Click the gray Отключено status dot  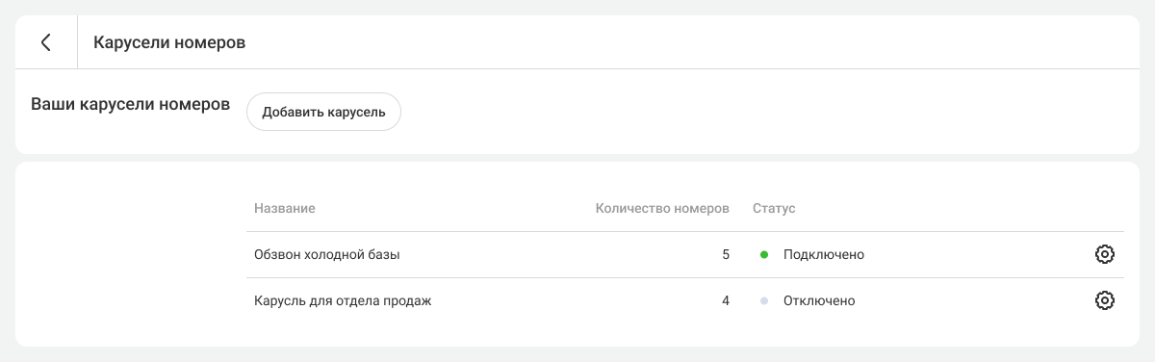(764, 301)
